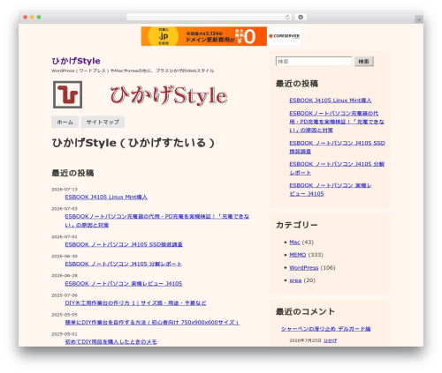The image size is (442, 373).
Task: Open main list post ESBOOK J4105 SSD換装調査
Action: tap(124, 244)
